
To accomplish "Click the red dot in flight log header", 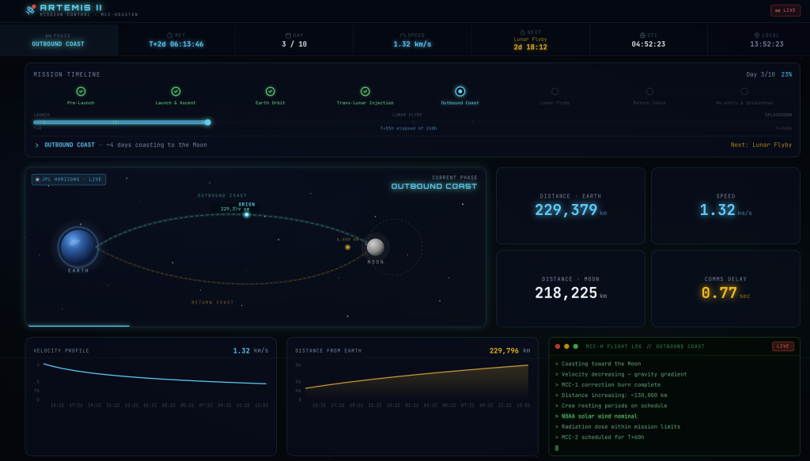I will click(558, 346).
